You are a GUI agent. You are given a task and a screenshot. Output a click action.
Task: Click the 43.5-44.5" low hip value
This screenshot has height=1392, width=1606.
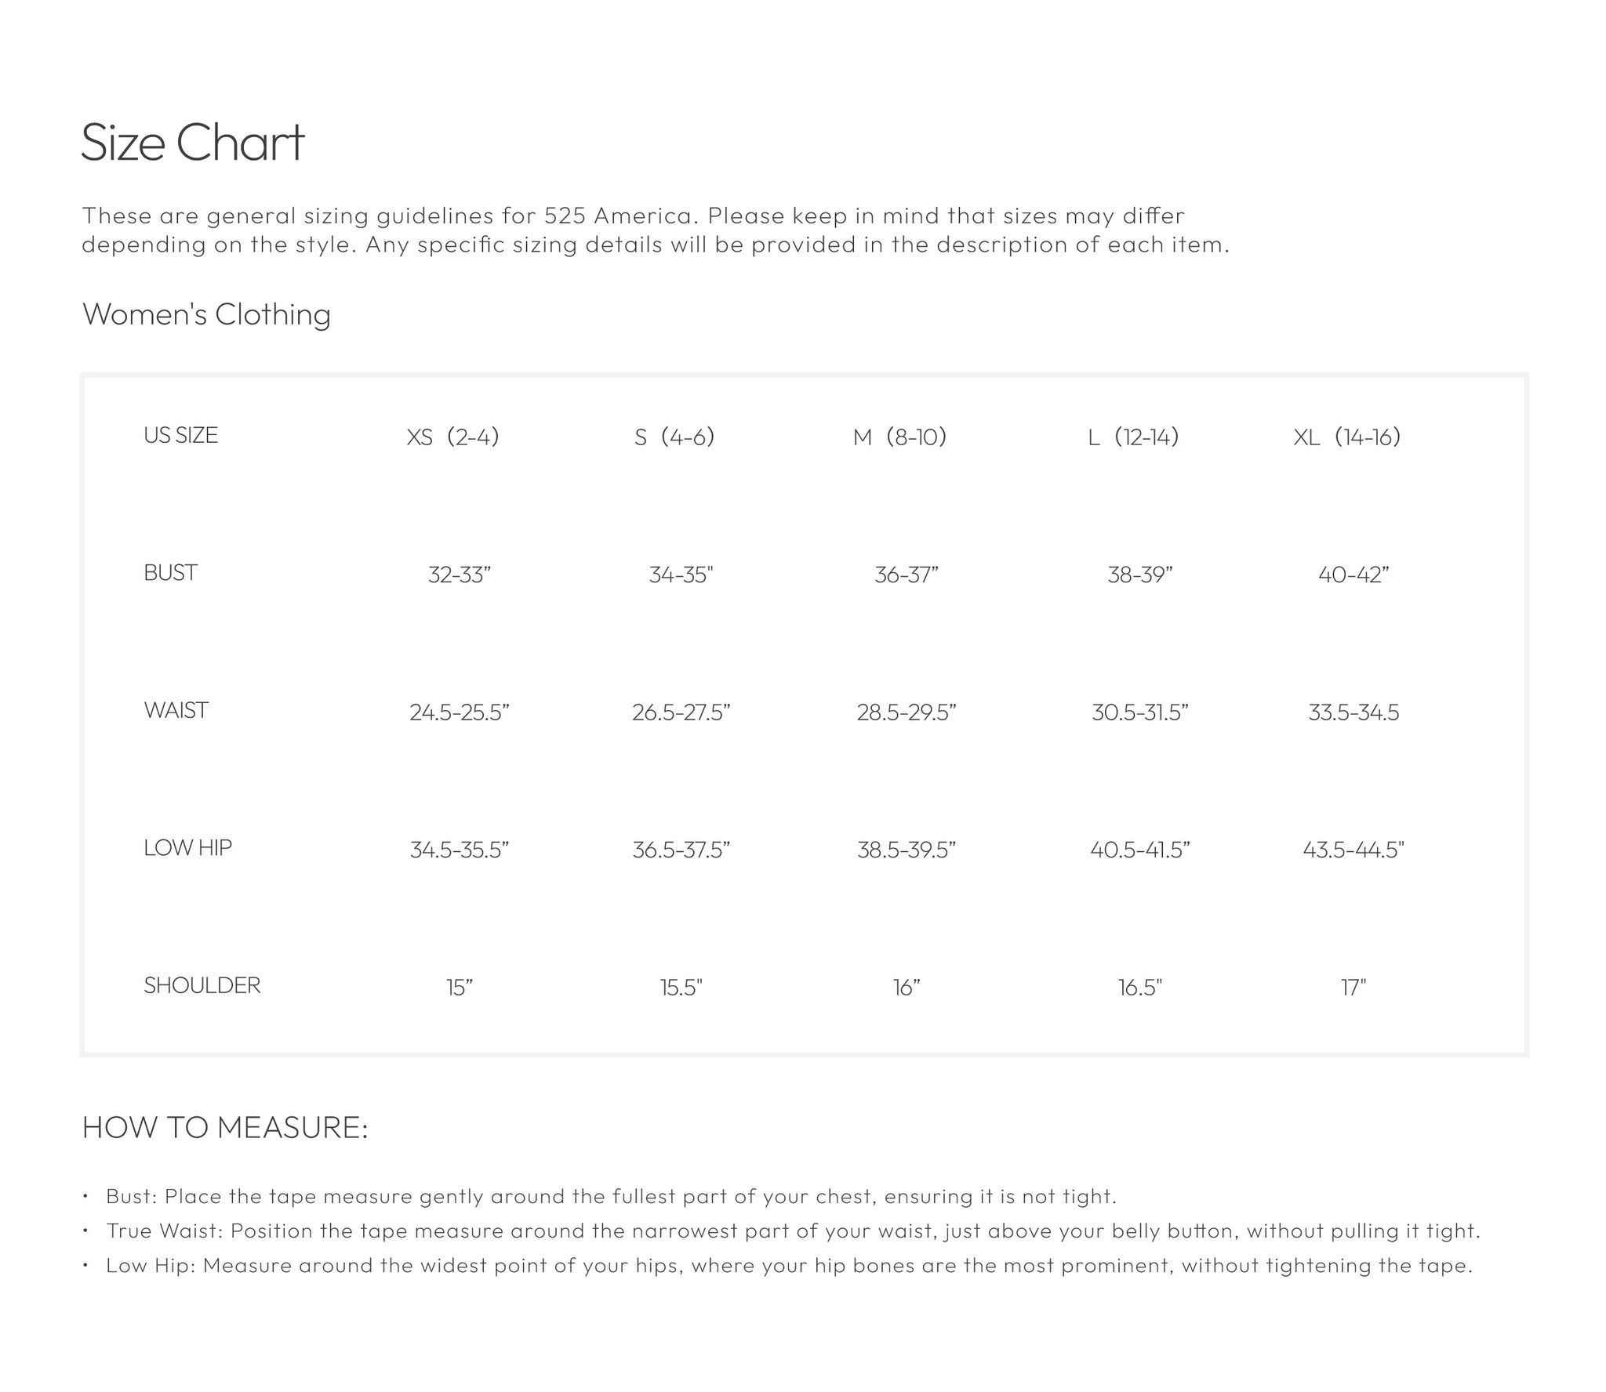(1353, 850)
